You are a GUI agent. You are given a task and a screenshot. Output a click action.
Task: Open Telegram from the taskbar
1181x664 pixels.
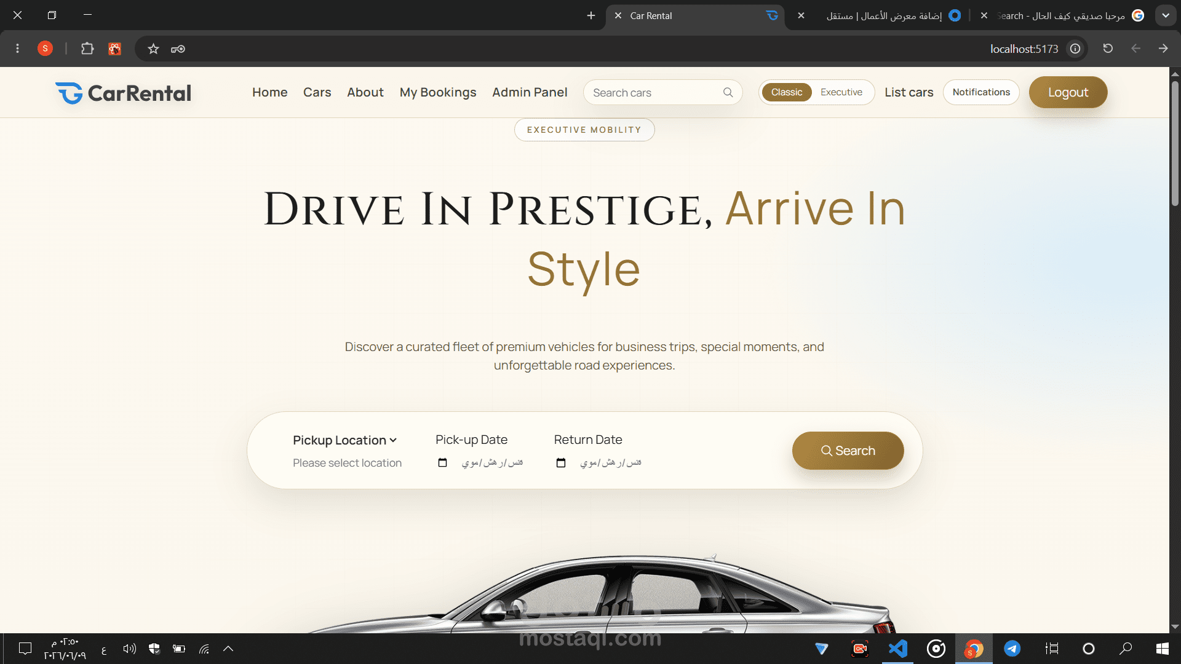(x=1012, y=649)
